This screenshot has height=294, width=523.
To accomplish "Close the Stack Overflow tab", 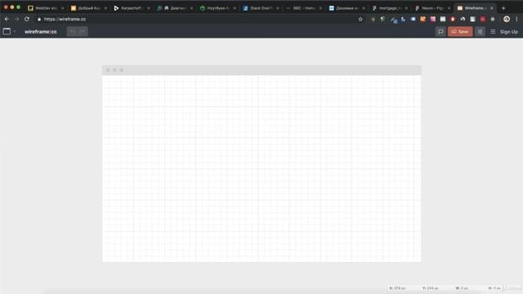I will pos(278,8).
